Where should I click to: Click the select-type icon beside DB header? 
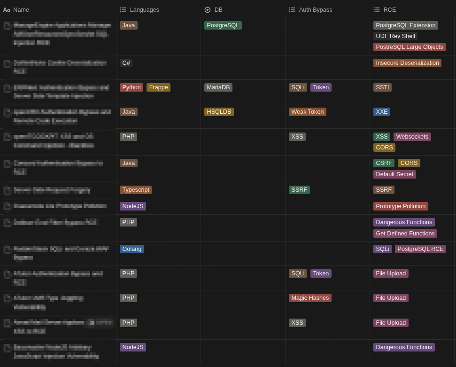click(208, 10)
